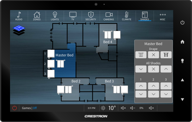Toggle mute speaker icon in status bar
Screen dimensions: 192x122
[x=123, y=108]
